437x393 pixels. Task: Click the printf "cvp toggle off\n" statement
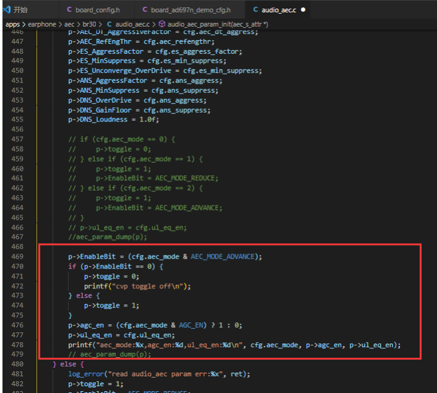pyautogui.click(x=137, y=287)
